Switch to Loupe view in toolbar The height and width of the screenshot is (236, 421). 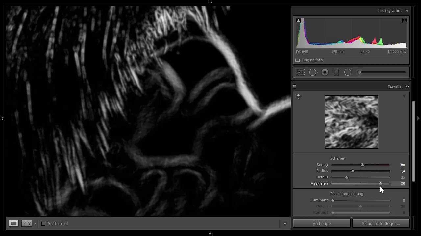coord(13,224)
